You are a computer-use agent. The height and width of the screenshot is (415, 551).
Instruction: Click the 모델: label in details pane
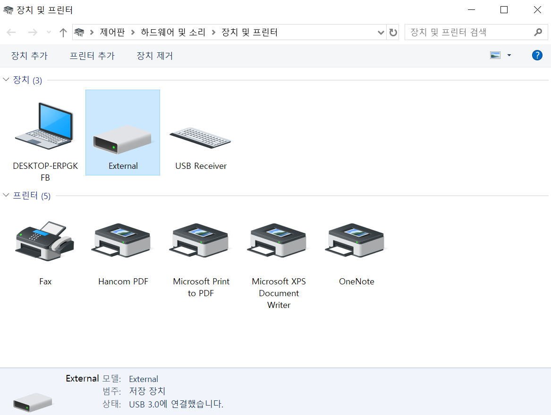pos(112,379)
